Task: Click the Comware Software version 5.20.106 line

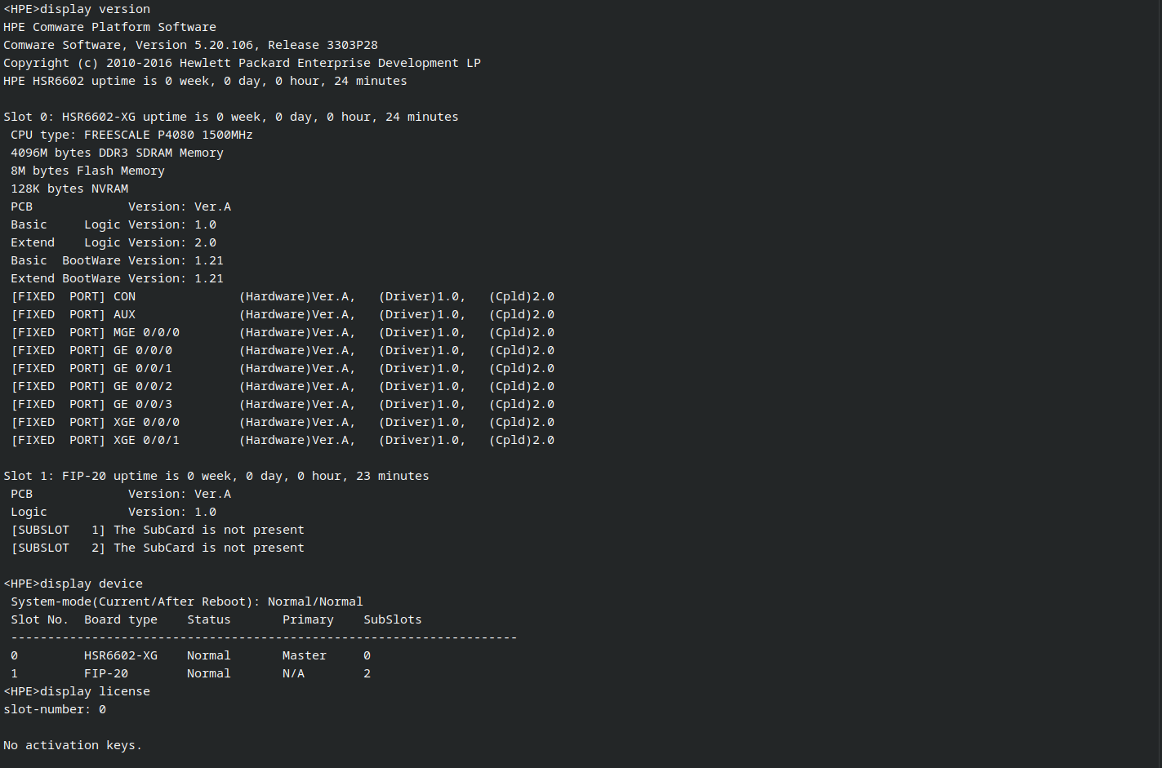Action: click(x=190, y=45)
